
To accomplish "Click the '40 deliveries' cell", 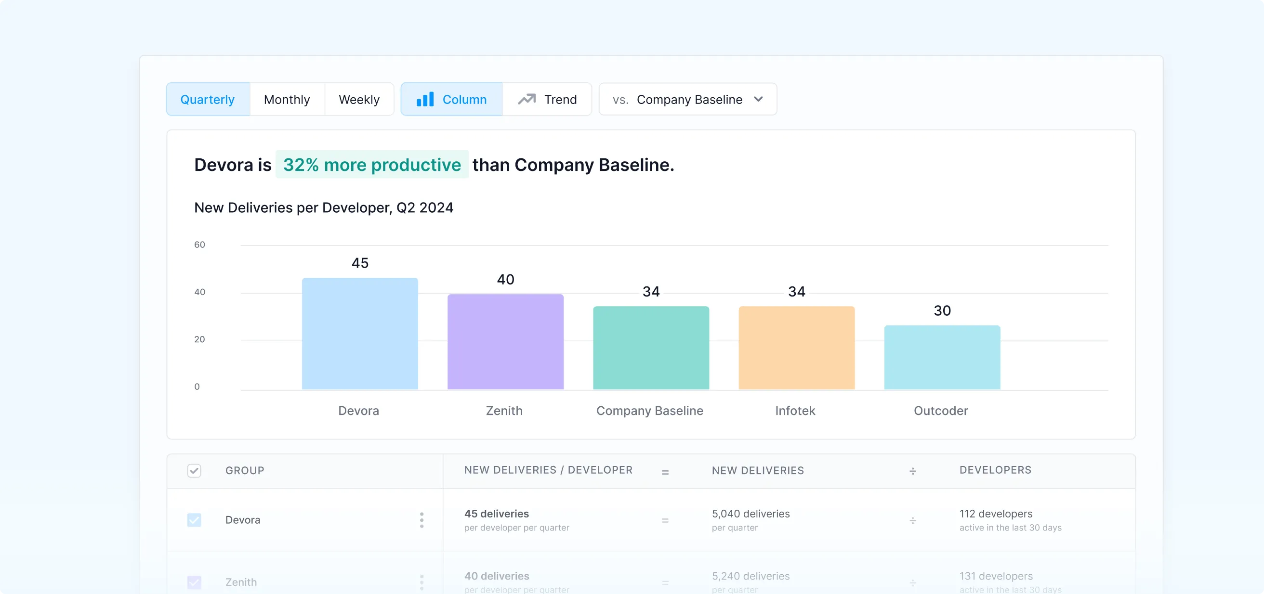I will 497,576.
